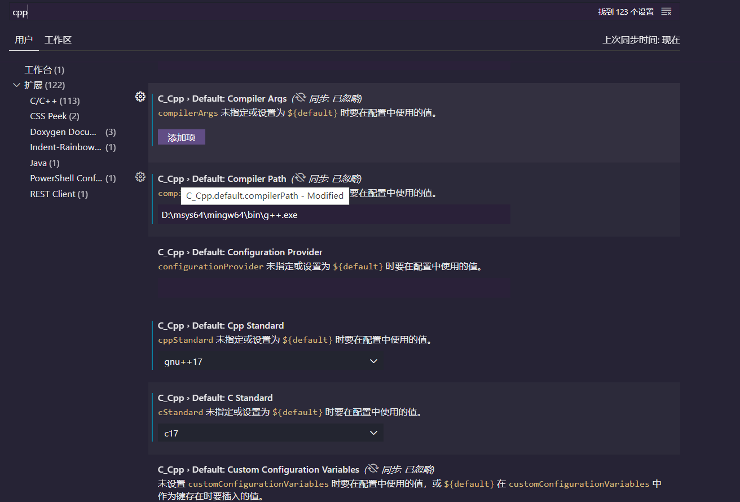Screen dimensions: 740x502
Task: Select CSS Peek (2) category
Action: 55,116
